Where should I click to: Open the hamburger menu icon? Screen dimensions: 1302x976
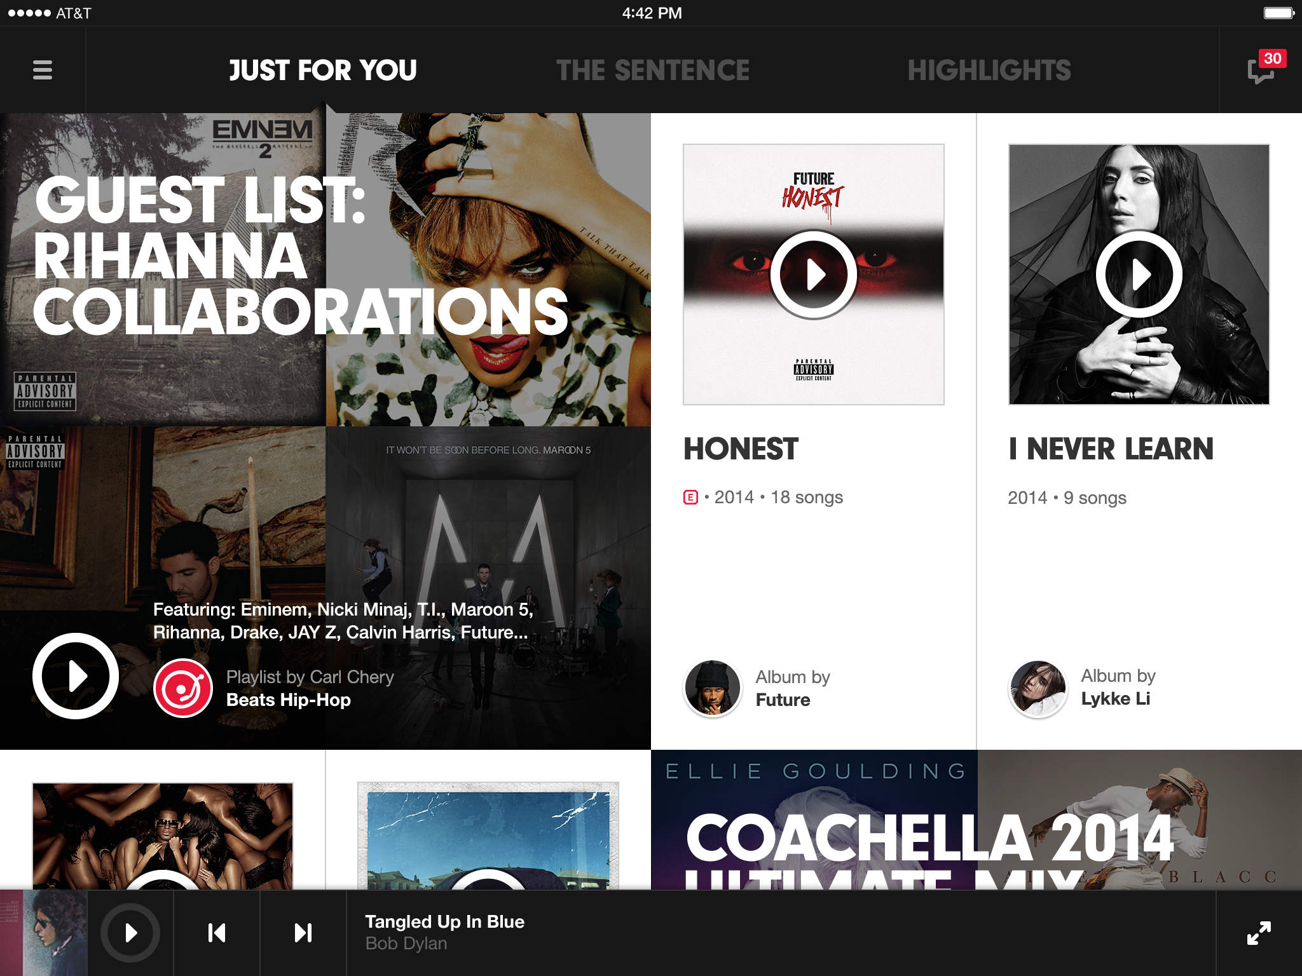click(42, 70)
